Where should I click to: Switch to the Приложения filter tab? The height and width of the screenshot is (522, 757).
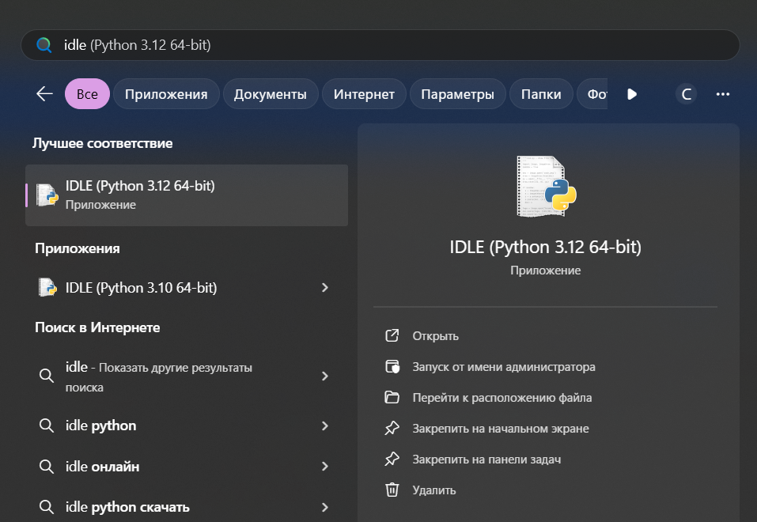(x=166, y=94)
